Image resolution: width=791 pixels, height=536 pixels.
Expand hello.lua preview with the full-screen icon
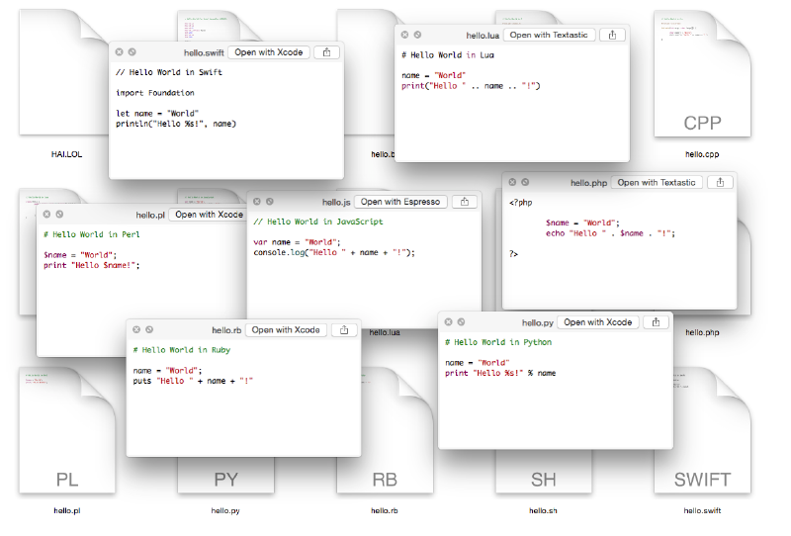click(417, 35)
